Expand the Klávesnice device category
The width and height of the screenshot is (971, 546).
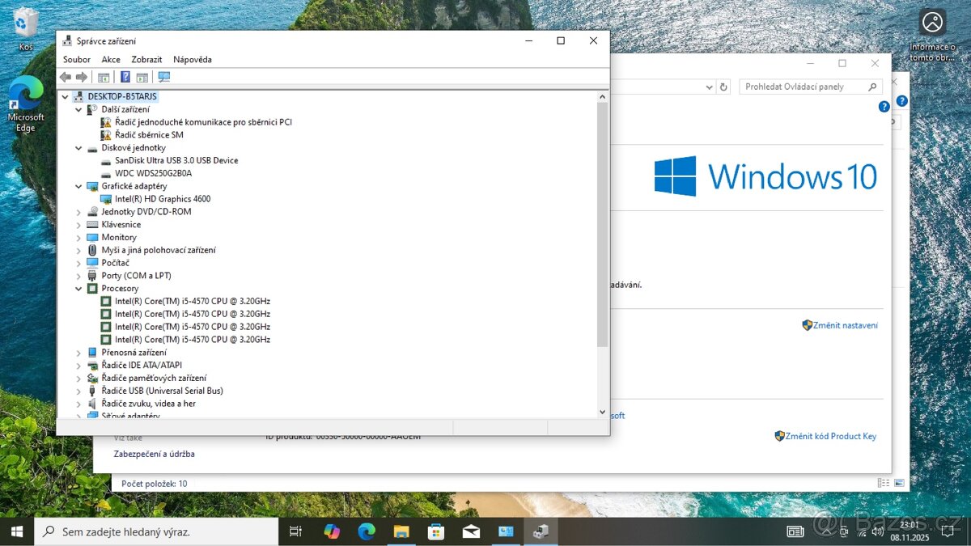point(79,225)
